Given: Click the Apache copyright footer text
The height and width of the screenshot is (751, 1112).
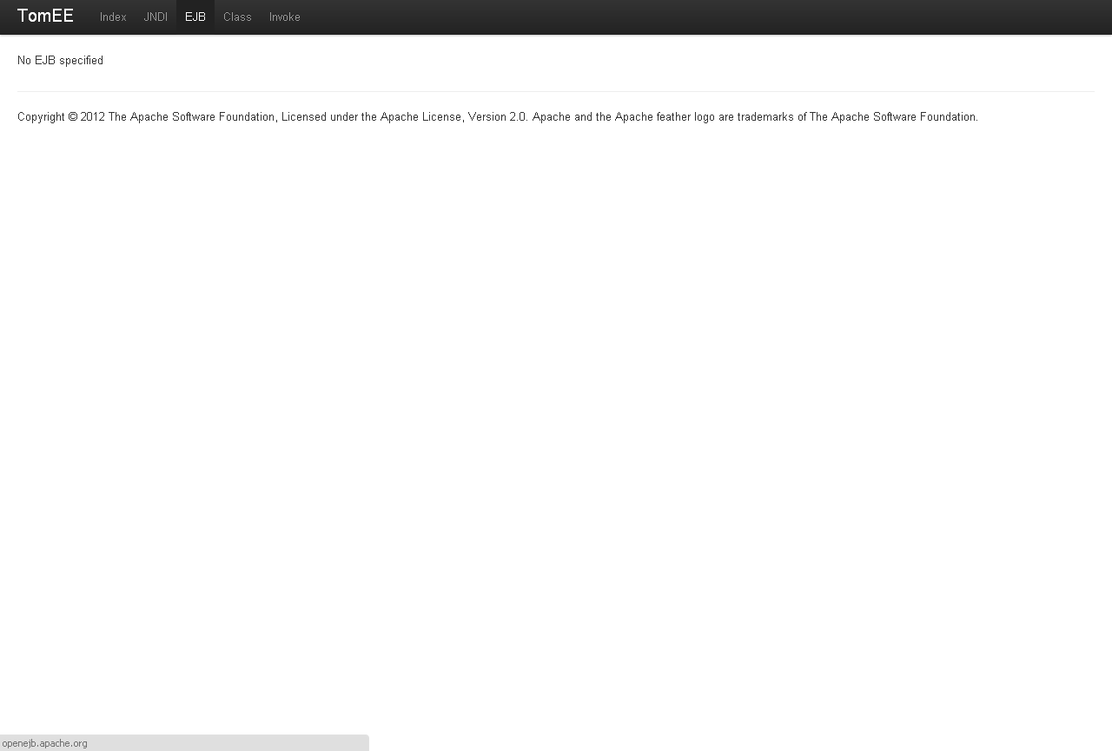Looking at the screenshot, I should tap(498, 117).
